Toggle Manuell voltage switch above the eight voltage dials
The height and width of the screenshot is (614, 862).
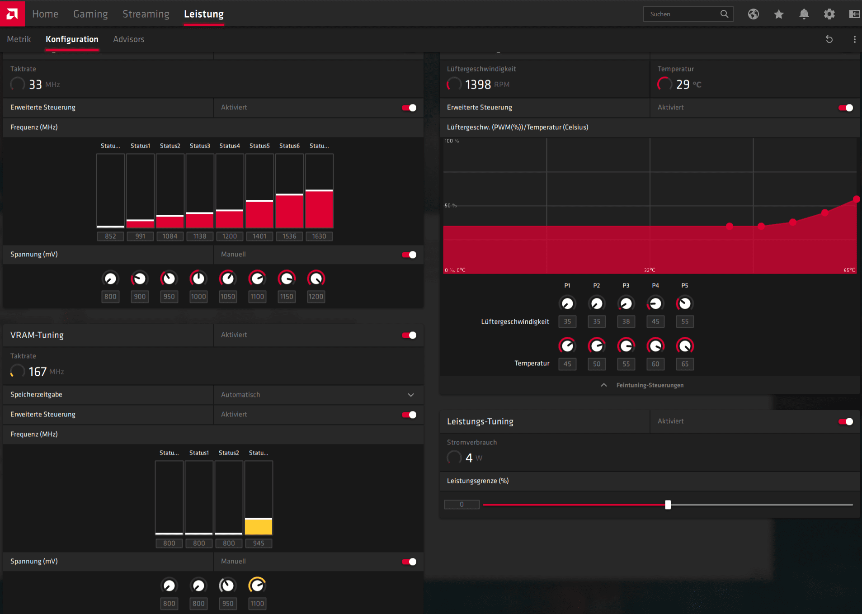(409, 255)
